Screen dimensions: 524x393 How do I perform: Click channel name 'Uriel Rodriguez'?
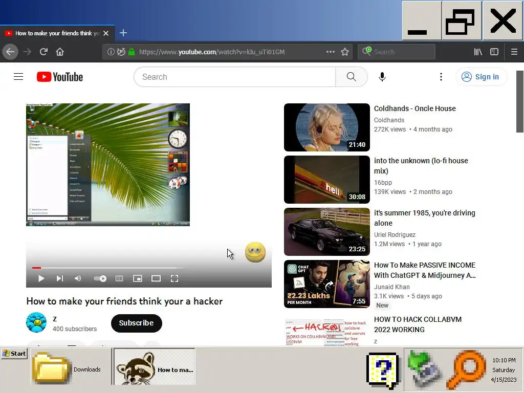click(x=395, y=234)
